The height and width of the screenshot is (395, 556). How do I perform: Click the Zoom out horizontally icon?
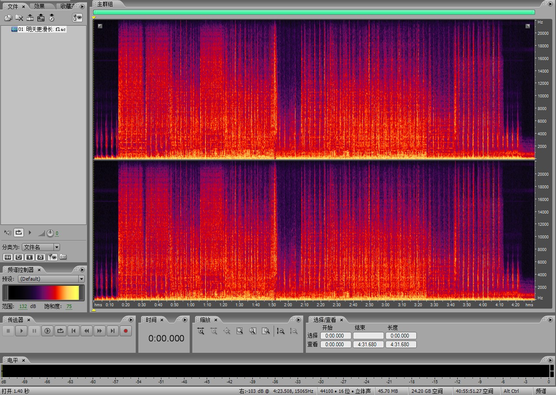pyautogui.click(x=214, y=331)
